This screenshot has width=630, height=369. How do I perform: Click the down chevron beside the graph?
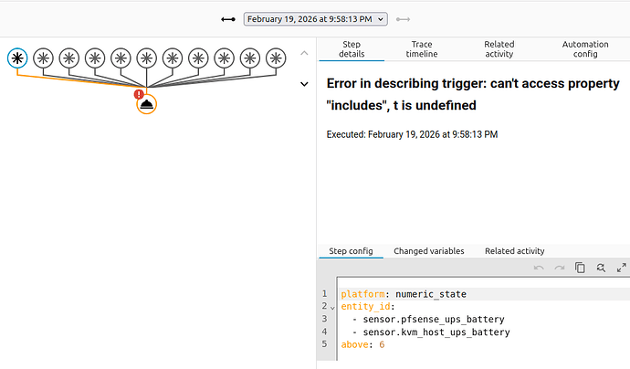point(305,84)
